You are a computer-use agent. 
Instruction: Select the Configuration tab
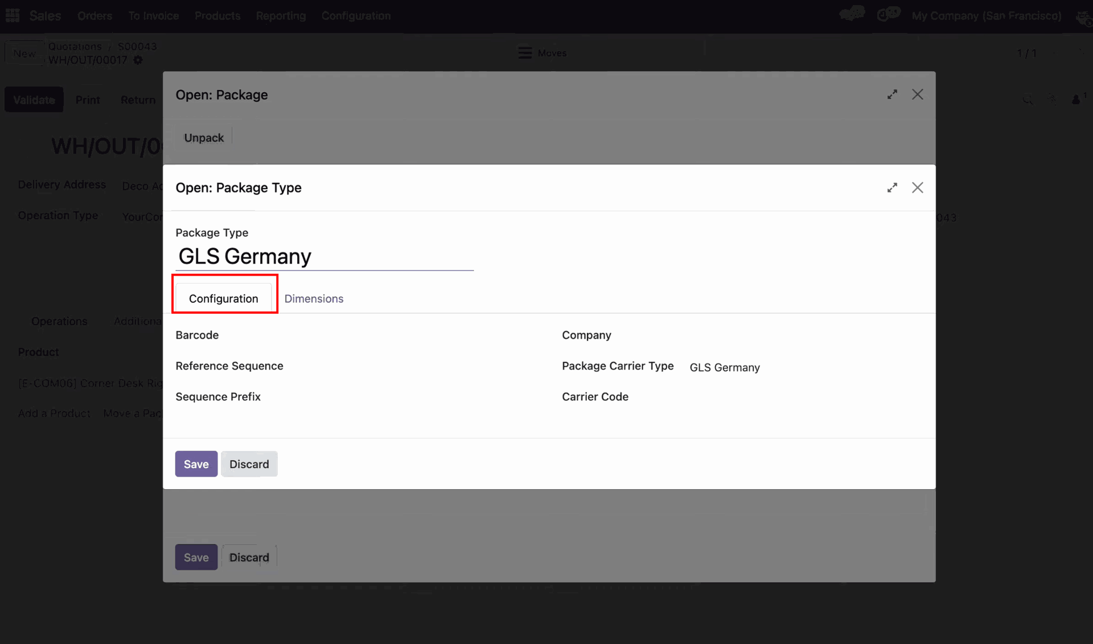pyautogui.click(x=224, y=299)
